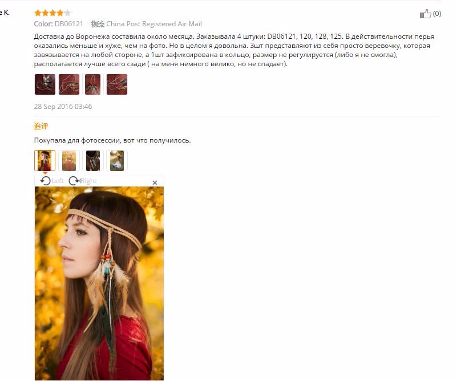
Task: Click the orange 追评 follow-up heading
Action: [x=41, y=126]
